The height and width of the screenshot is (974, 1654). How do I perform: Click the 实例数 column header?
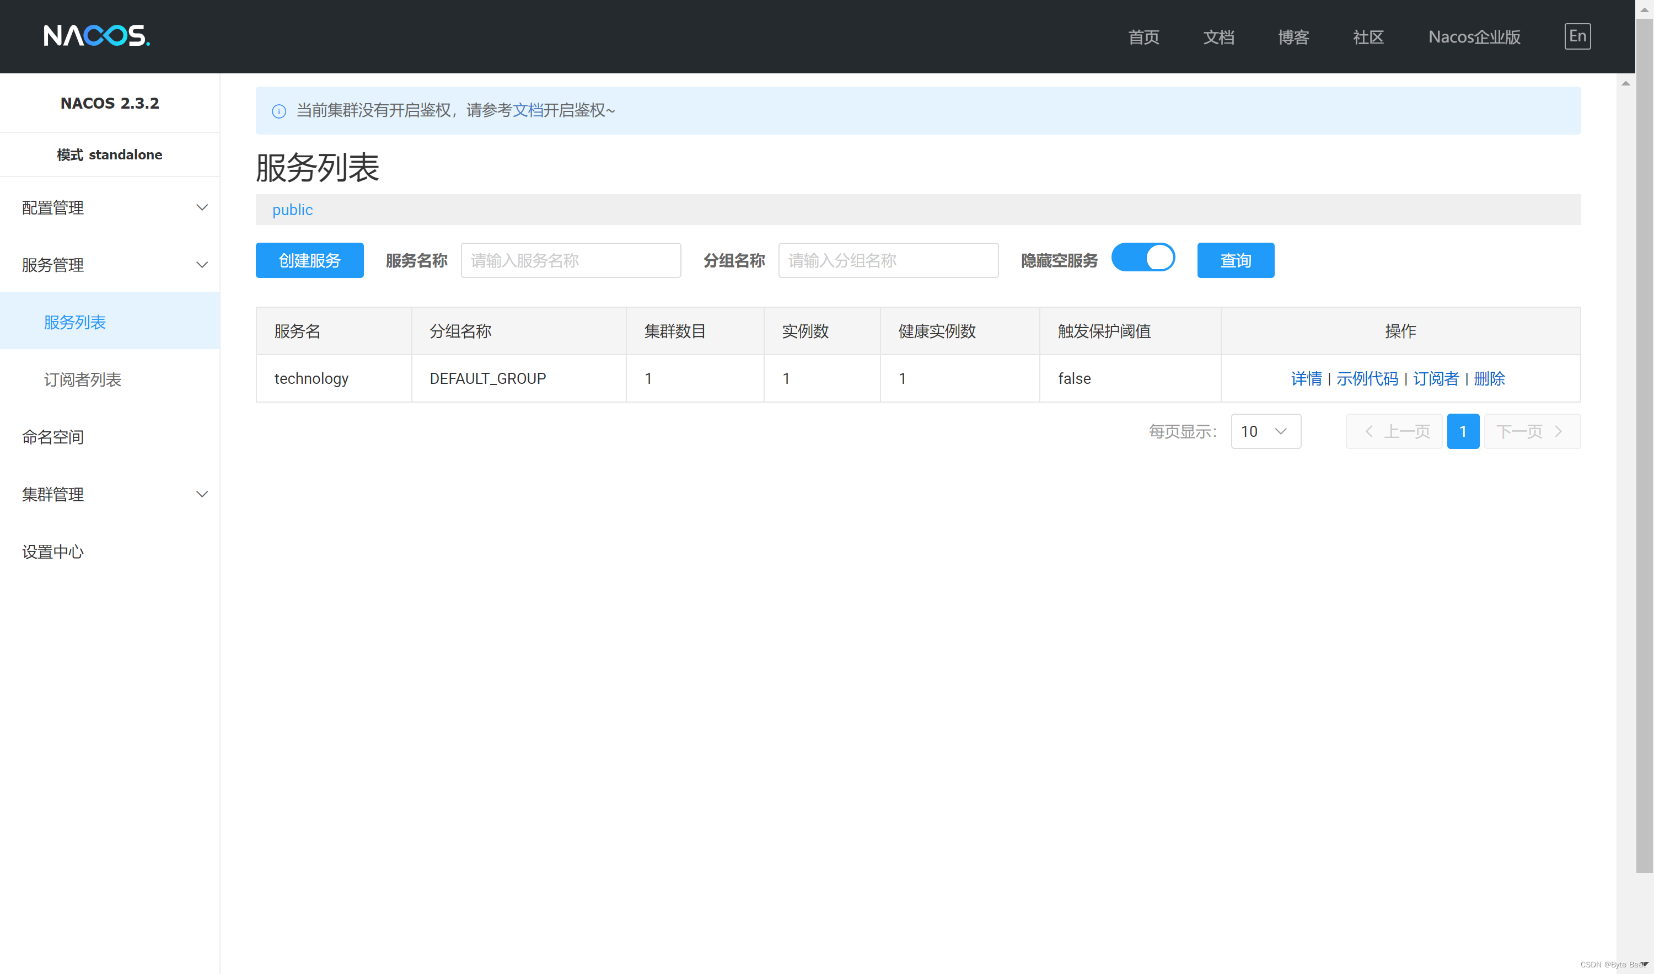[821, 331]
